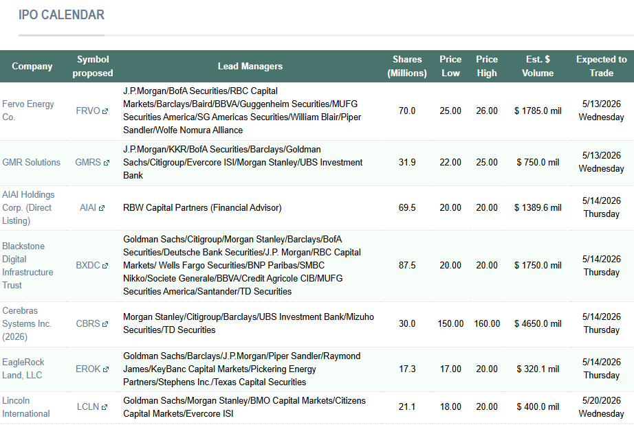
Task: Click the Company column header
Action: [32, 66]
